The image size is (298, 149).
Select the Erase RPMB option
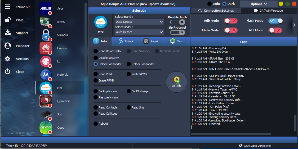[x=104, y=80]
